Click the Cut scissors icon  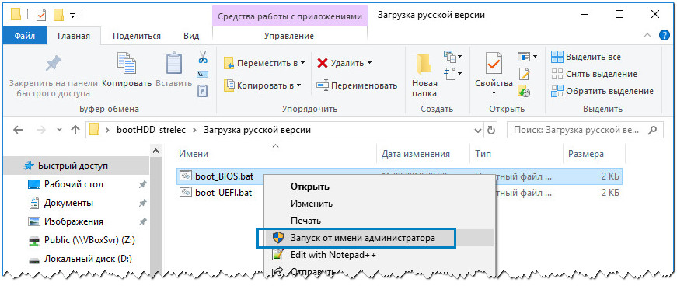203,57
